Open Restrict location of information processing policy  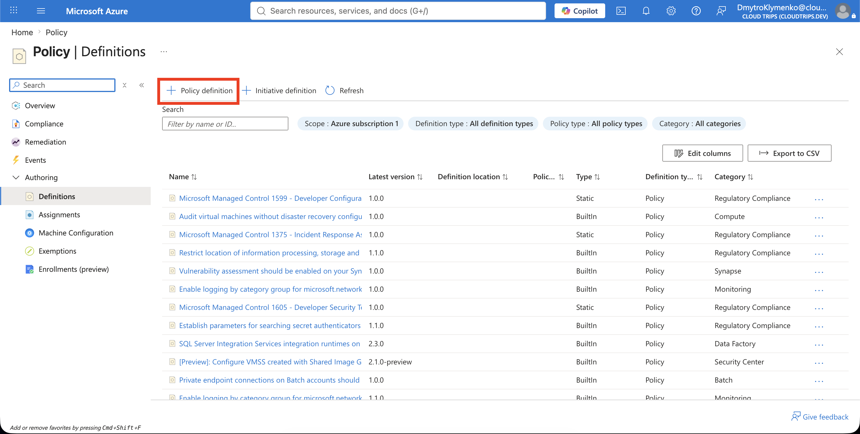tap(269, 253)
